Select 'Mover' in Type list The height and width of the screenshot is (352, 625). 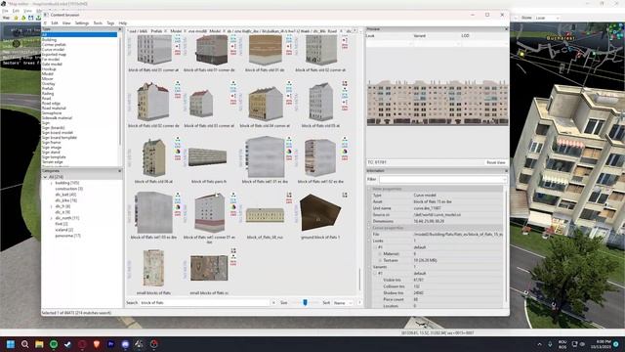[48, 78]
